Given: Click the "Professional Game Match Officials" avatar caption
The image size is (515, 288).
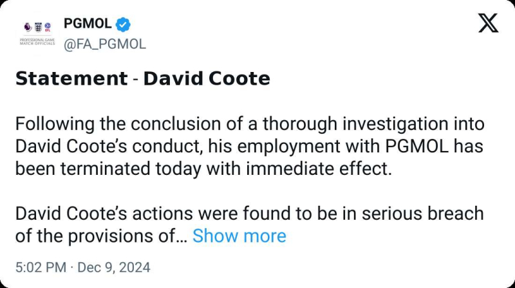Looking at the screenshot, I should tap(36, 42).
